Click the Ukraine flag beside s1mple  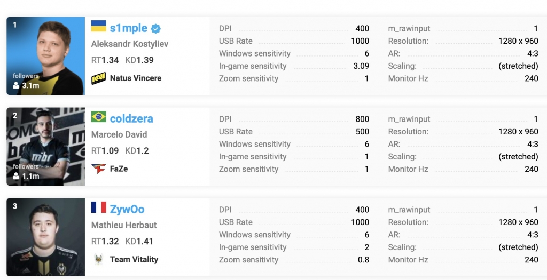click(98, 26)
